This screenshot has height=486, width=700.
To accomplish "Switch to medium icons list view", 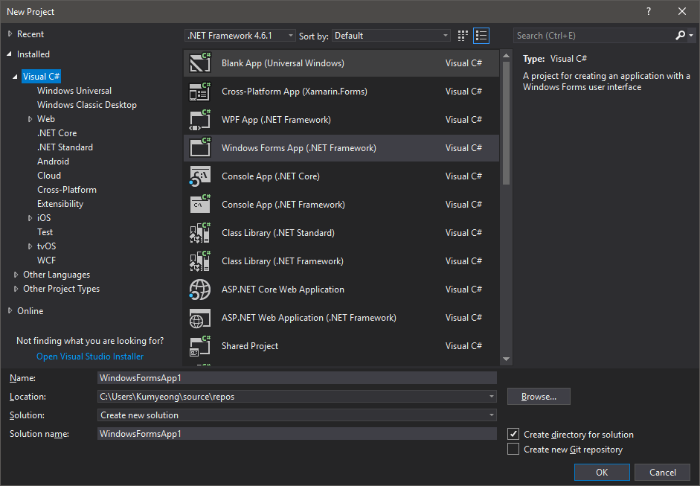I will (x=481, y=36).
